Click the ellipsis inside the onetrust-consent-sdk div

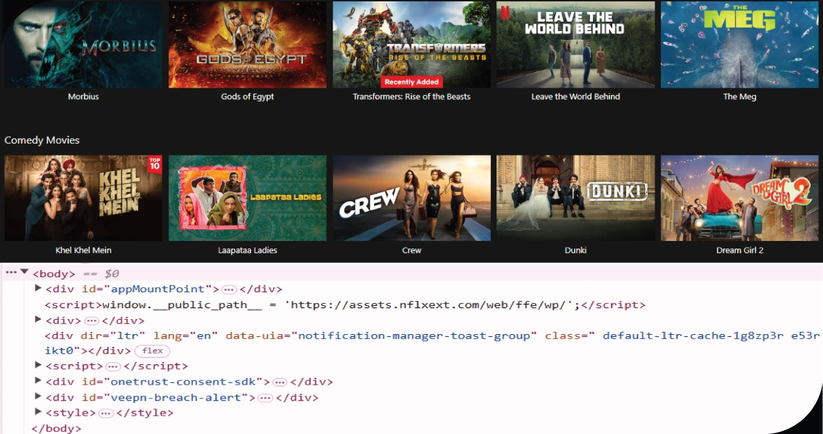279,382
